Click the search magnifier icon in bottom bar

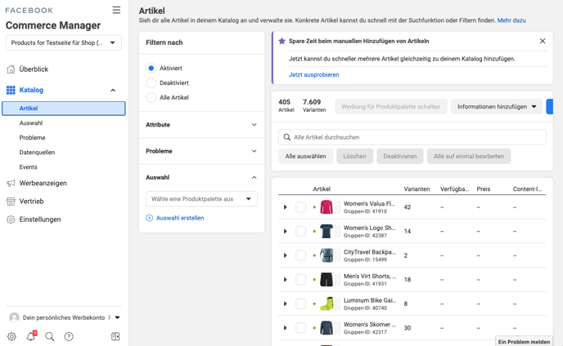(50, 336)
